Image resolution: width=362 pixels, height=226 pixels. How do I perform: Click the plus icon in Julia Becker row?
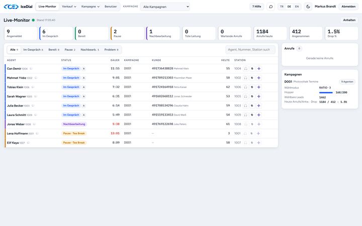point(259,105)
